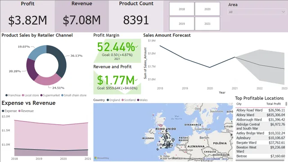
Task: Select the Beeston West Ward row
Action: coord(261,149)
